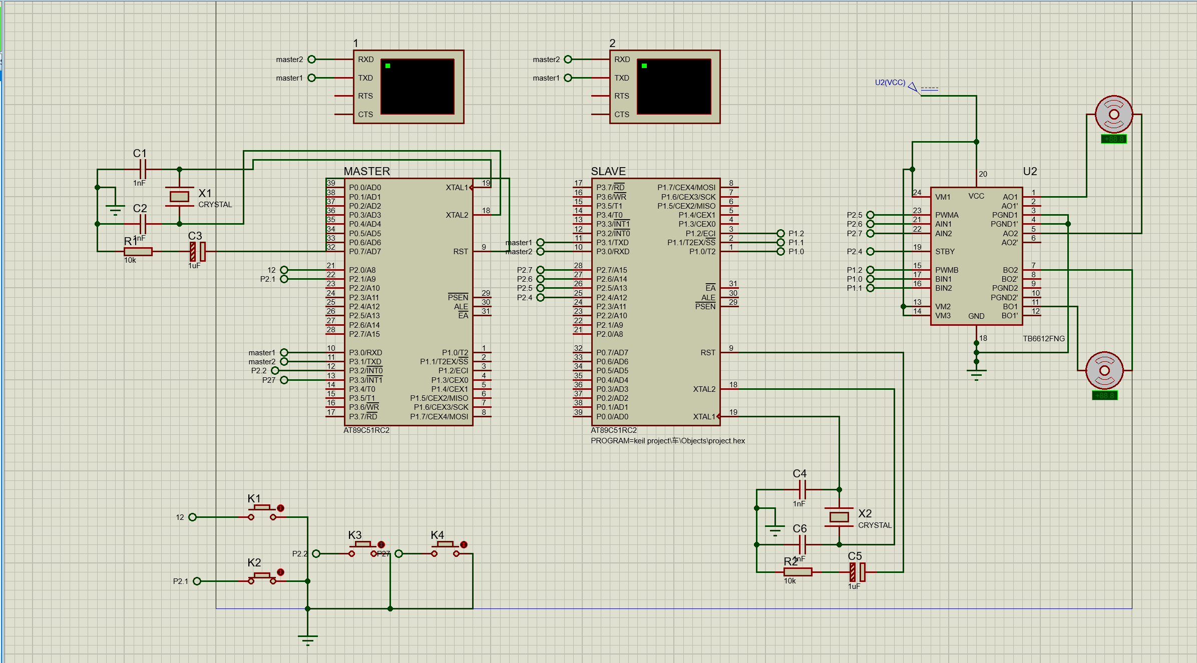This screenshot has height=663, width=1197.
Task: Click the master2 terminal at terminal 1 RXD
Action: [311, 60]
